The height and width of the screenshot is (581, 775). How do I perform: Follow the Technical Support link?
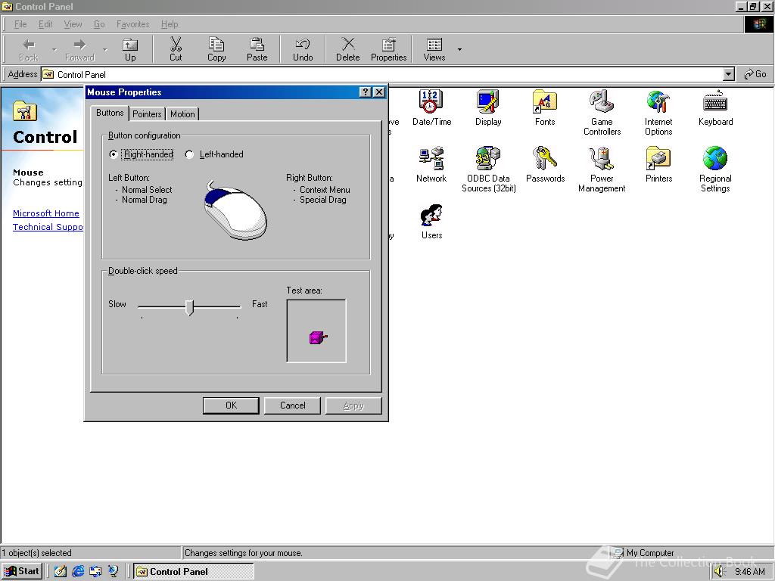pyautogui.click(x=48, y=227)
